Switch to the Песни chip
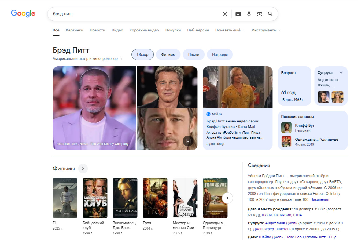This screenshot has width=358, height=240. 194,54
